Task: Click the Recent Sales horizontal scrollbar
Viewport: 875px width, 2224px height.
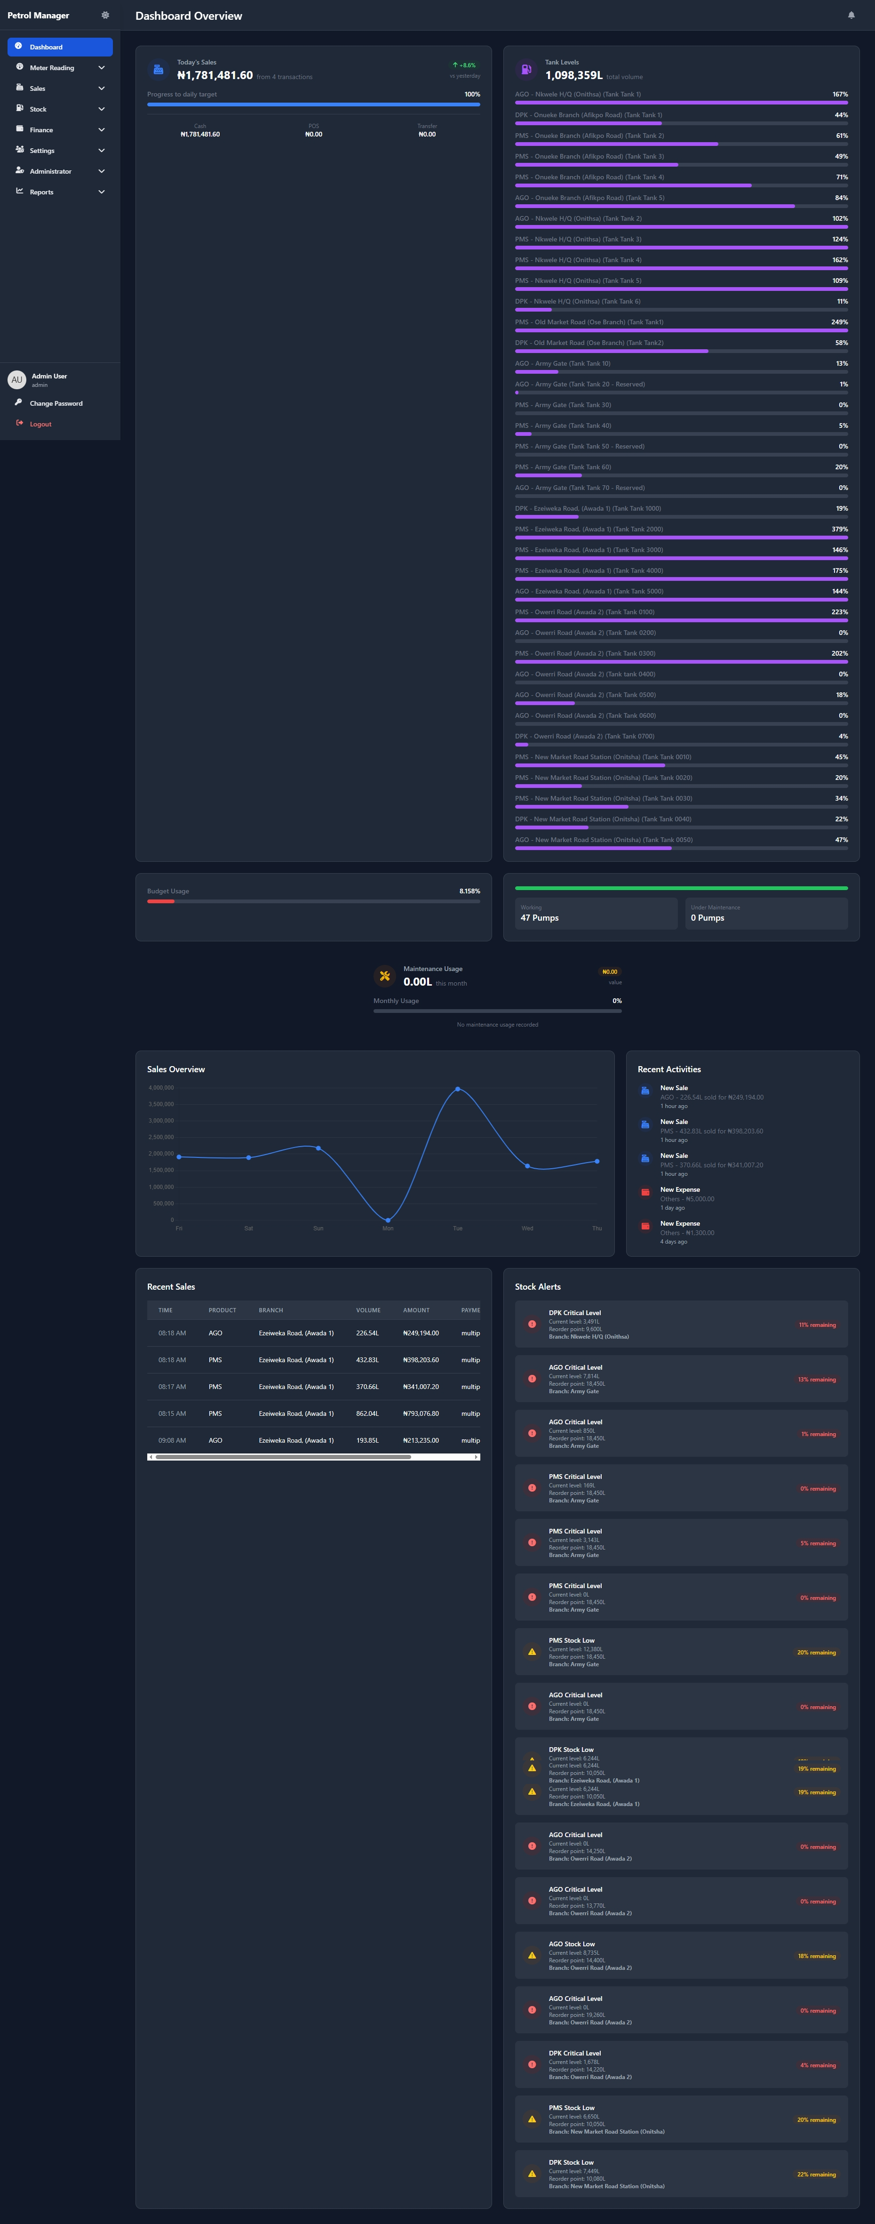Action: (x=313, y=1457)
